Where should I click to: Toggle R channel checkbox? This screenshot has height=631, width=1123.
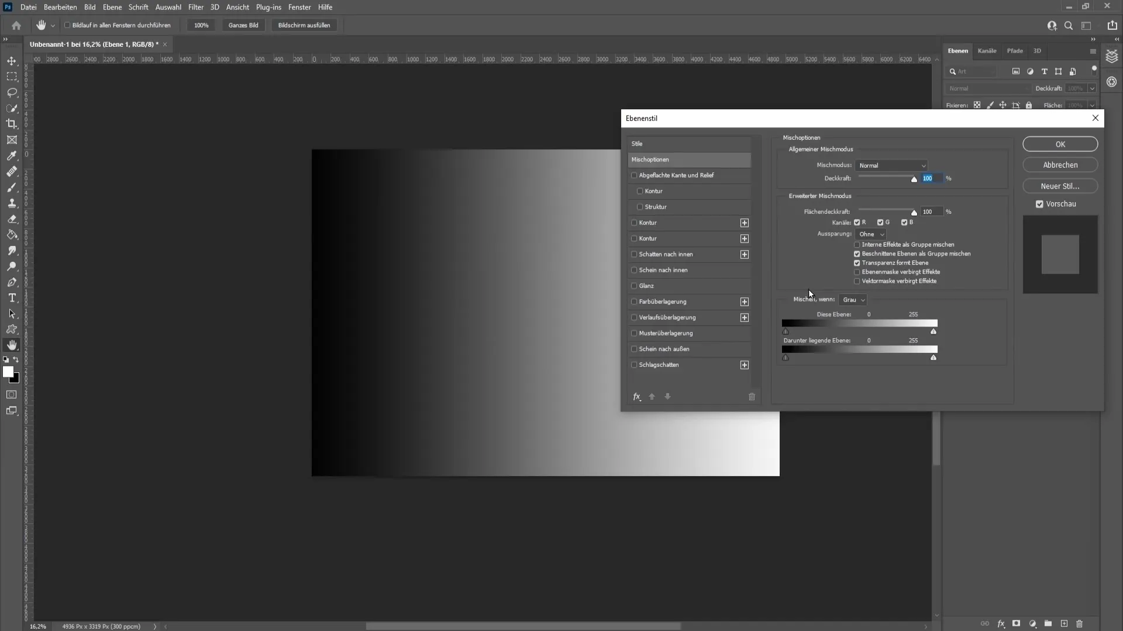pos(857,223)
